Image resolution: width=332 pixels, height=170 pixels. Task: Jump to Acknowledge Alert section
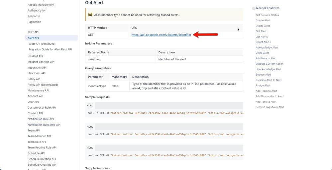pyautogui.click(x=267, y=47)
